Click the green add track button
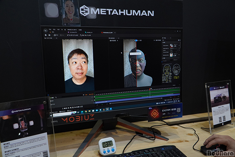Image resolution: width=235 pixels, height=157 pixels. 51,98
